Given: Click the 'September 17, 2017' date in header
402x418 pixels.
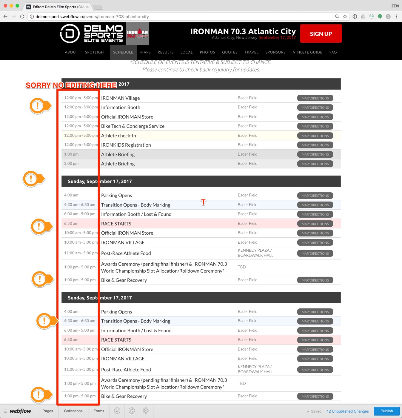Looking at the screenshot, I should (x=277, y=38).
